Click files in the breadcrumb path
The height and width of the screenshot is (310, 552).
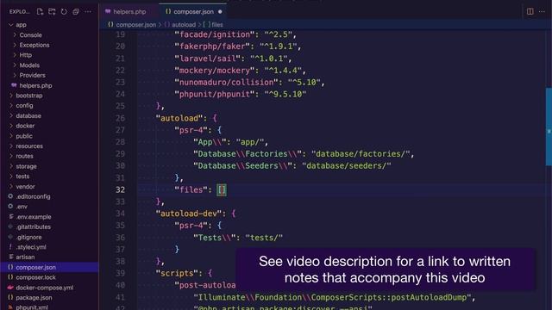(x=217, y=25)
